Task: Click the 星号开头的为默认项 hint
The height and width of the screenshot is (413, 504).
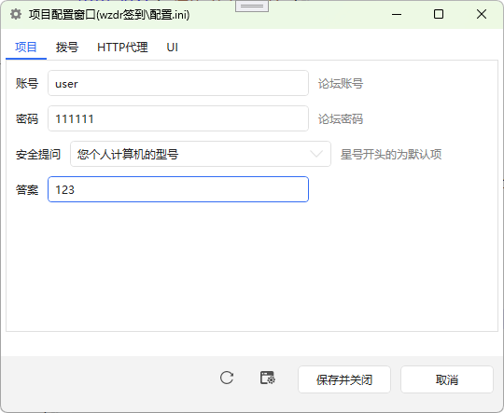Action: point(391,154)
